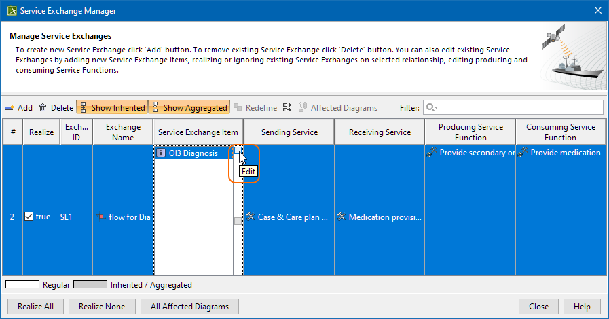Click the Provide medication consuming function icon
This screenshot has height=319, width=609.
(523, 153)
